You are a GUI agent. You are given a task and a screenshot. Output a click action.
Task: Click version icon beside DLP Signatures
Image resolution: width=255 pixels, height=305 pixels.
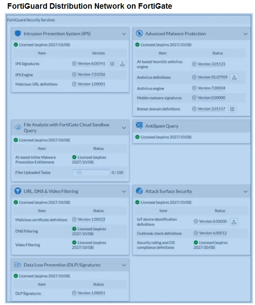(74, 293)
